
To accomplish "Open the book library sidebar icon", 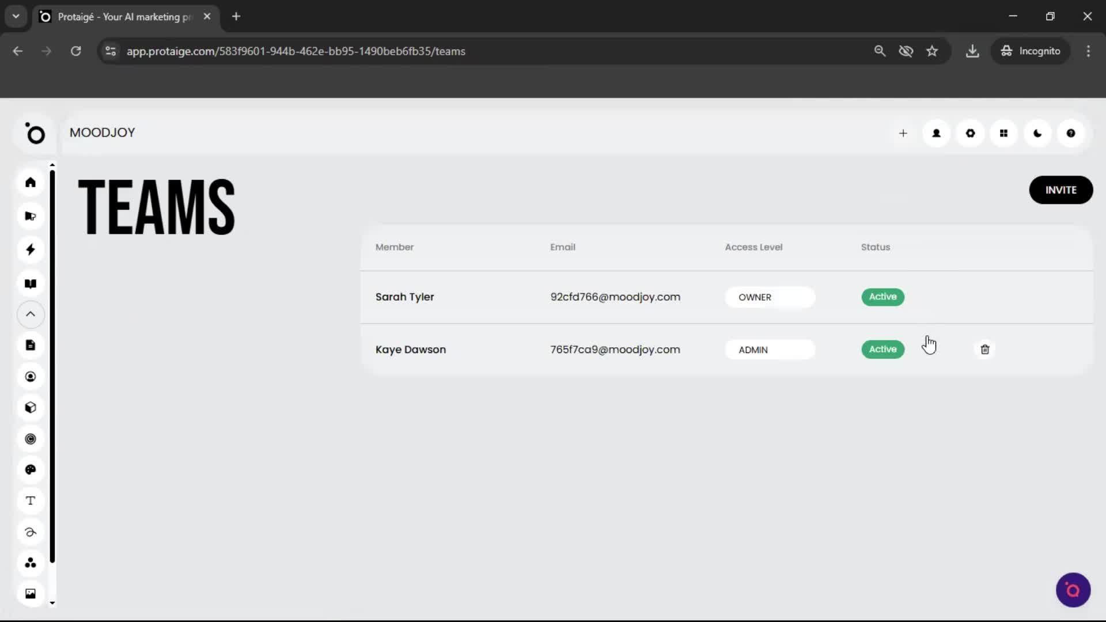I will tap(31, 283).
